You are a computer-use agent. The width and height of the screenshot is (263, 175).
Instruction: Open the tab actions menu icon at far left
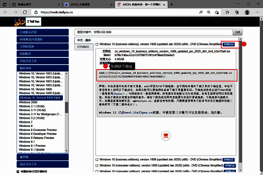click(5, 4)
